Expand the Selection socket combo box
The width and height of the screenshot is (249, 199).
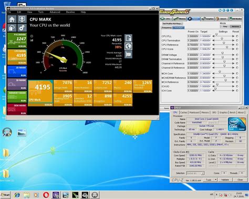[195, 173]
